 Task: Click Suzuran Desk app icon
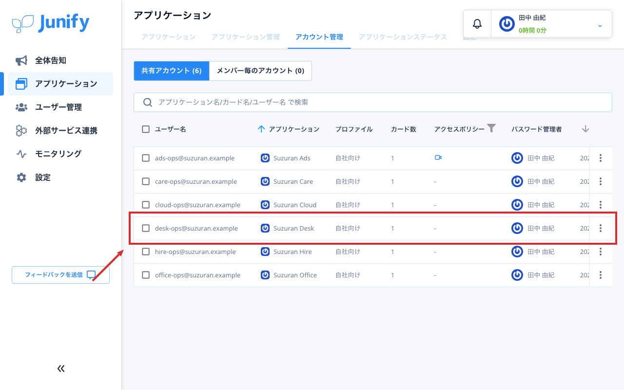(265, 228)
